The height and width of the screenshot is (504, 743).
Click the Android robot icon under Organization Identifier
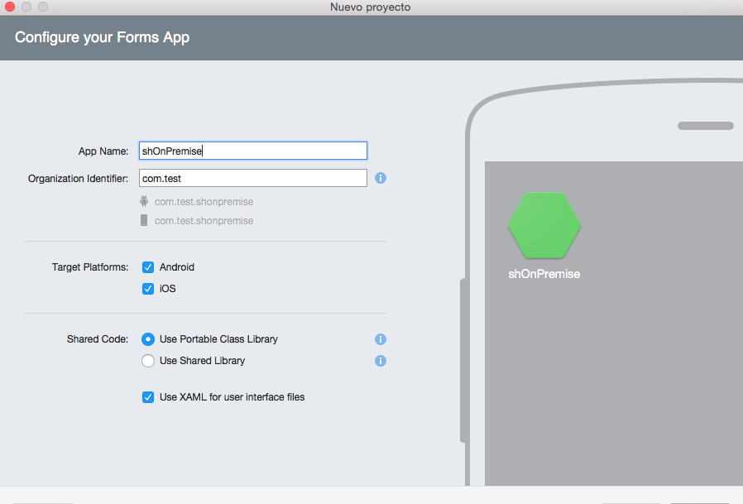click(144, 201)
